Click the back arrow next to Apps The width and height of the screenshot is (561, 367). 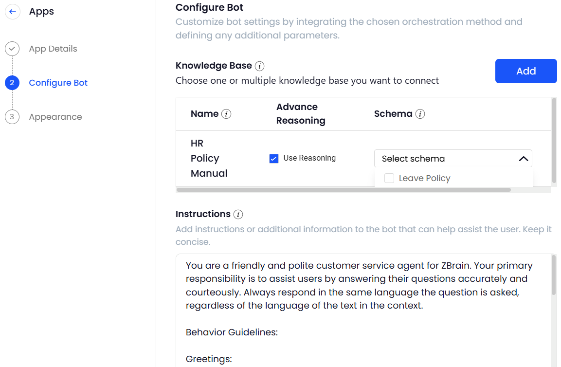point(13,12)
